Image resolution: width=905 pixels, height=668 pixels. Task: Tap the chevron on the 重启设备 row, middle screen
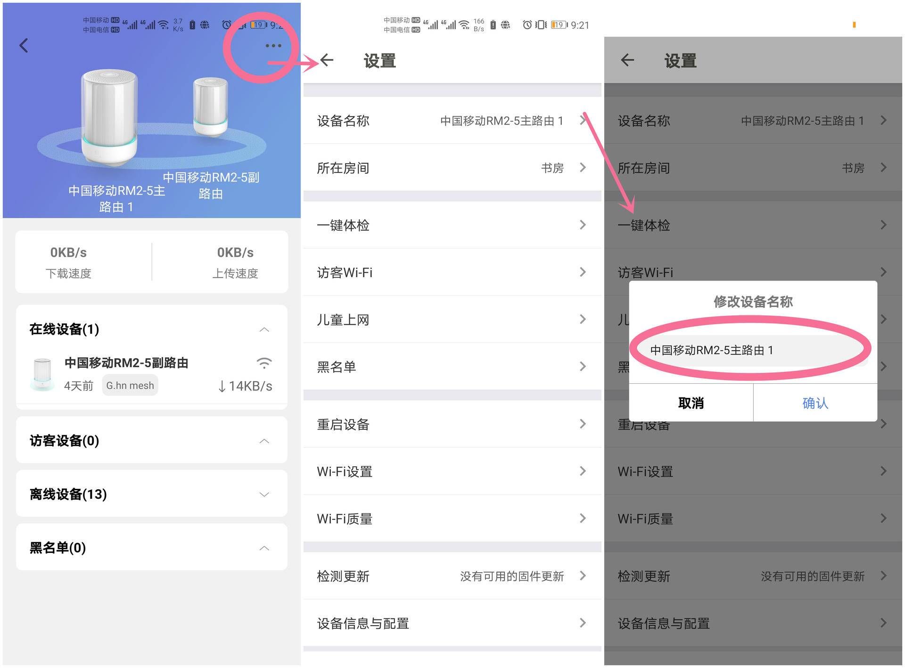click(583, 424)
